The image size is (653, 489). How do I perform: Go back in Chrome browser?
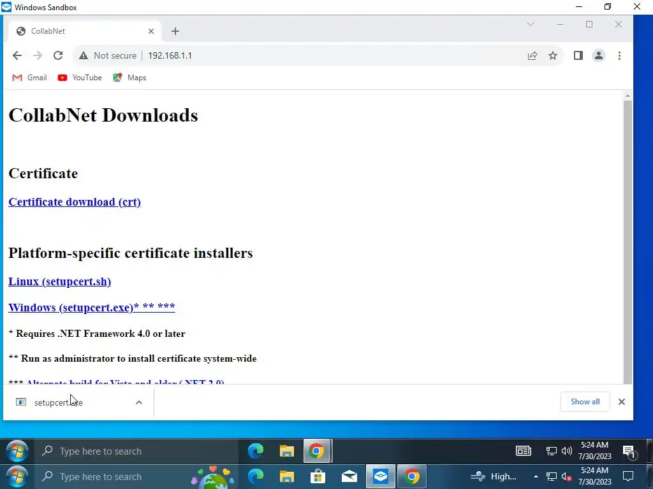[17, 55]
